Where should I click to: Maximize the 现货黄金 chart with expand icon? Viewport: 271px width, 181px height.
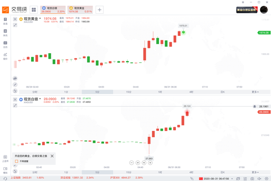pyautogui.click(x=15, y=25)
